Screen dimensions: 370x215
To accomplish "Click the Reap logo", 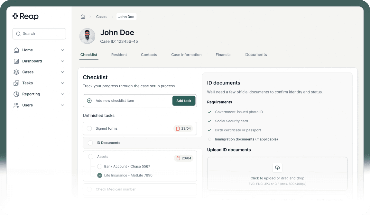I will [25, 16].
